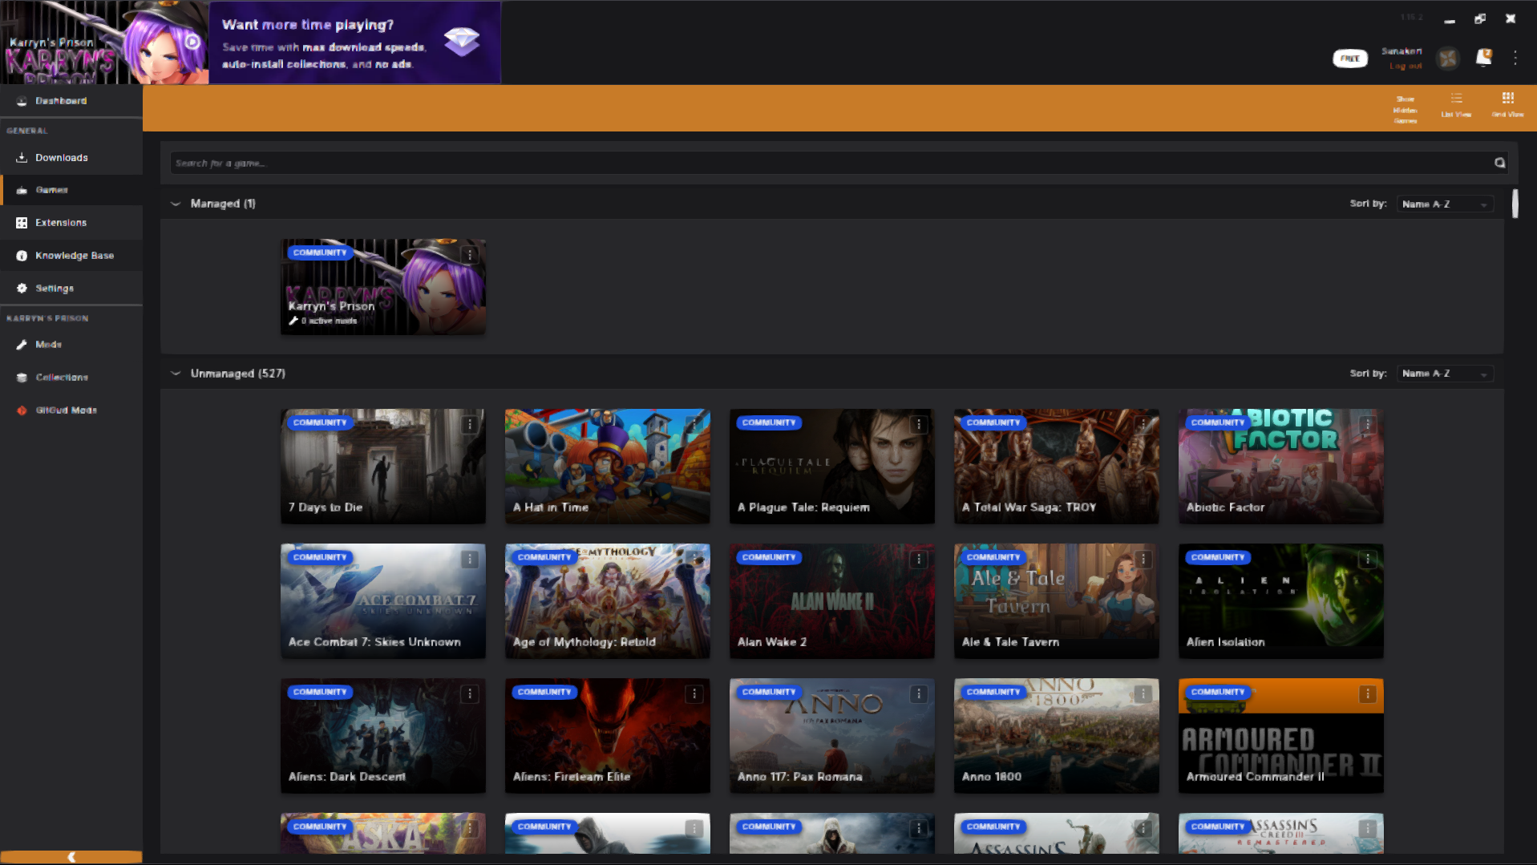Image resolution: width=1537 pixels, height=865 pixels.
Task: Open the Ale & Tale Tavern options menu
Action: click(x=1143, y=560)
